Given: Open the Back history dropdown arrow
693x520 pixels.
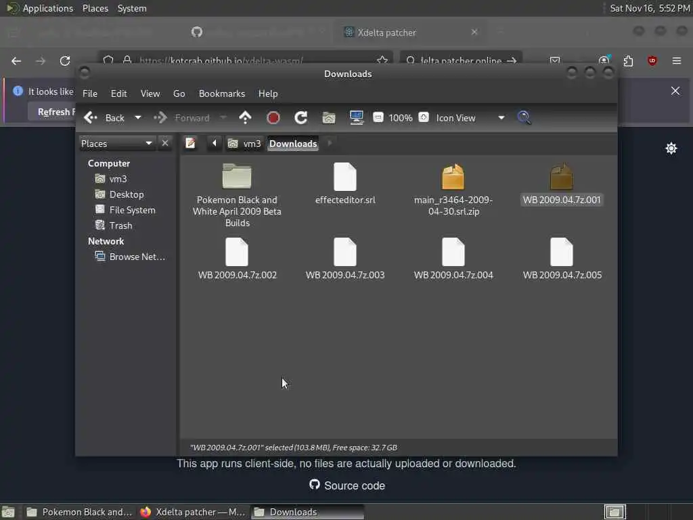Looking at the screenshot, I should click(138, 118).
